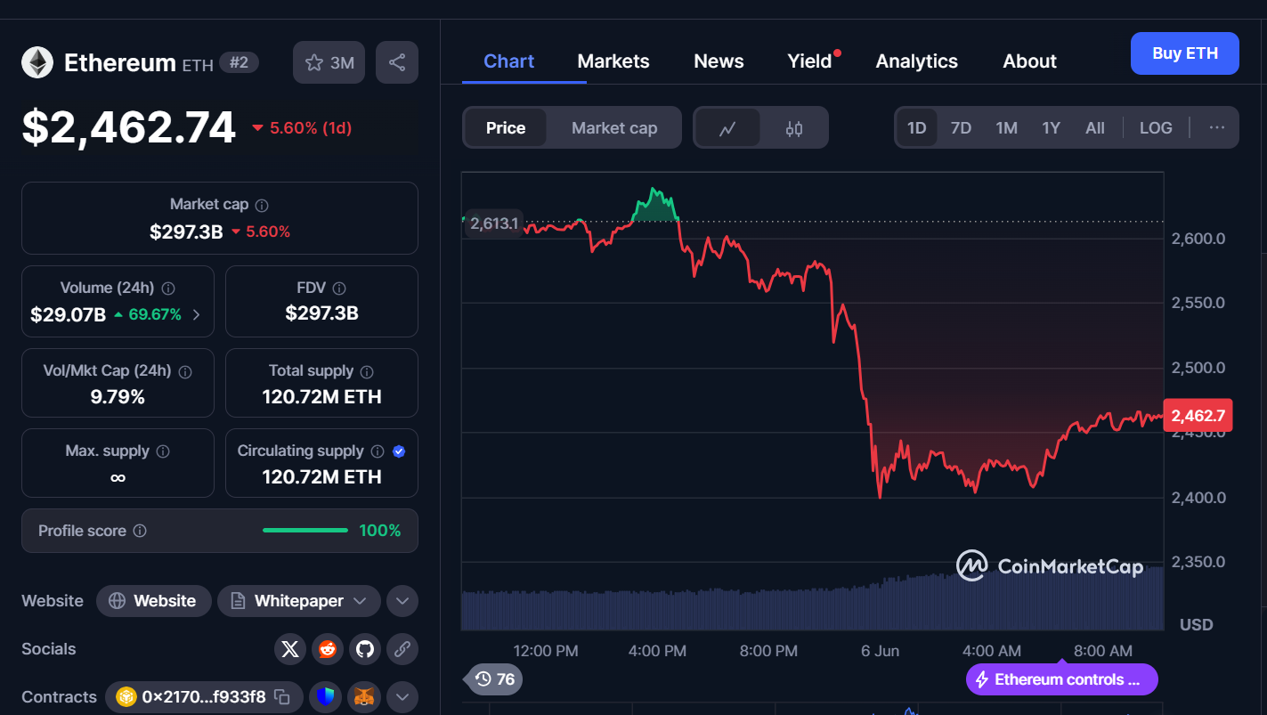Image resolution: width=1267 pixels, height=715 pixels.
Task: Click Total supply info icon
Action: coord(367,371)
